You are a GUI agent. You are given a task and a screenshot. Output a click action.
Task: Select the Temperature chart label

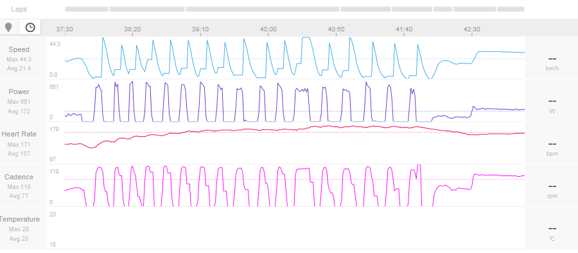click(x=19, y=219)
